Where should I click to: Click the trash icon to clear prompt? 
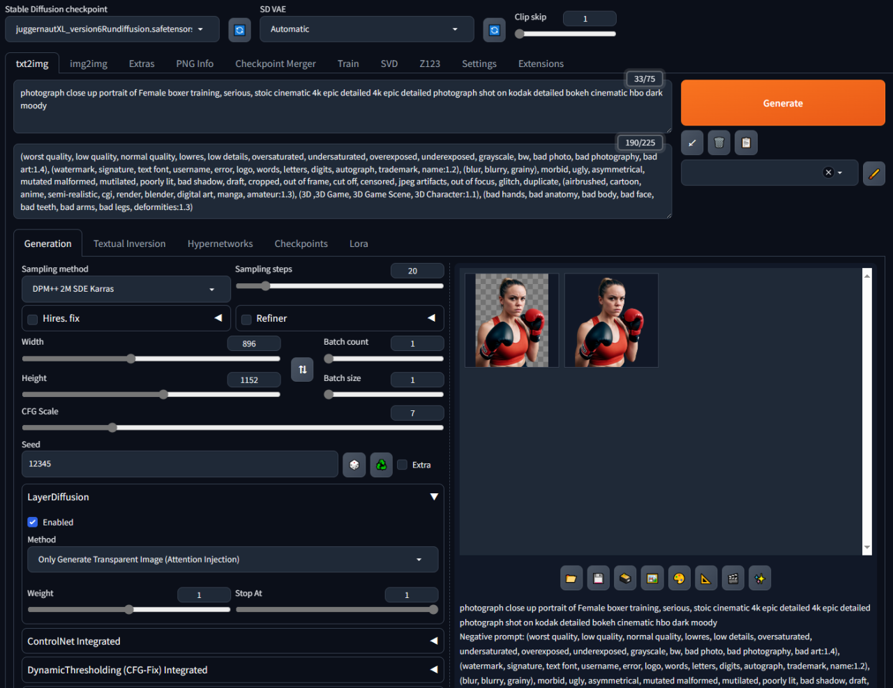click(719, 143)
